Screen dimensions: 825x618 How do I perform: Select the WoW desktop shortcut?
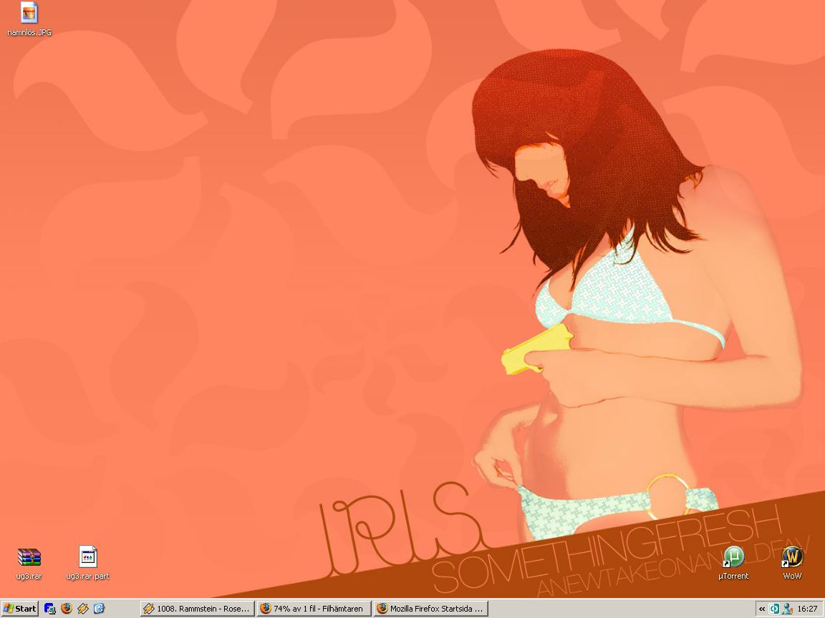[x=792, y=563]
